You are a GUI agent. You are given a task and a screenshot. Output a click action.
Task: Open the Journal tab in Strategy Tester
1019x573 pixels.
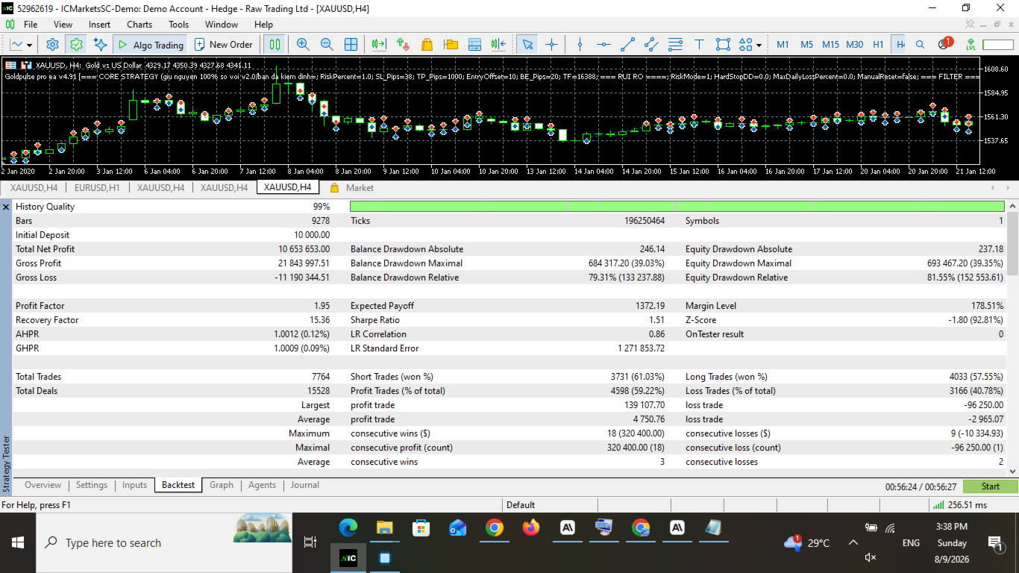click(305, 485)
